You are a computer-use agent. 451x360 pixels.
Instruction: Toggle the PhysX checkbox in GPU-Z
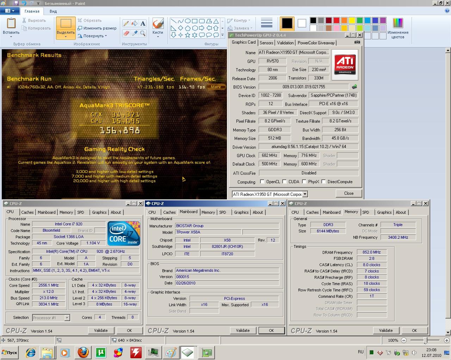(304, 182)
